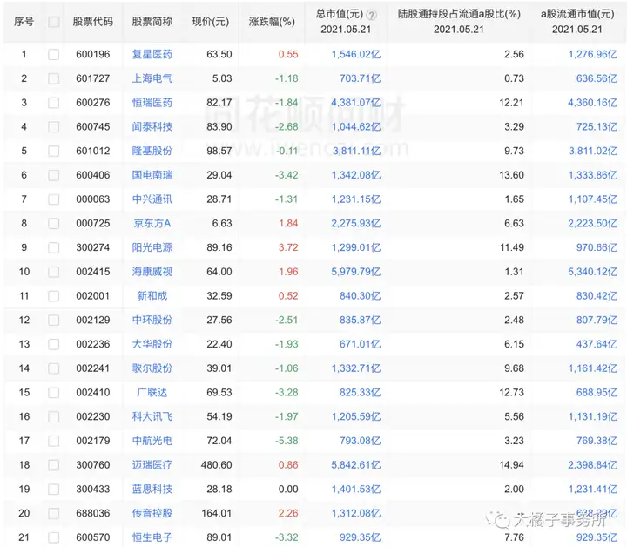Click circulating value 769.38亿
Viewport: 627px width, 547px height.
597,441
